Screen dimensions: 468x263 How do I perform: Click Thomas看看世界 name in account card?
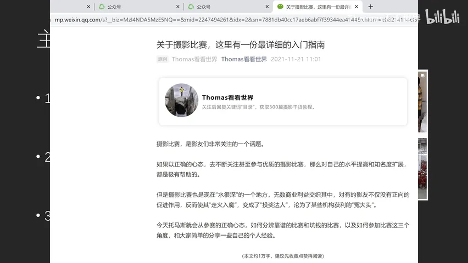[227, 98]
